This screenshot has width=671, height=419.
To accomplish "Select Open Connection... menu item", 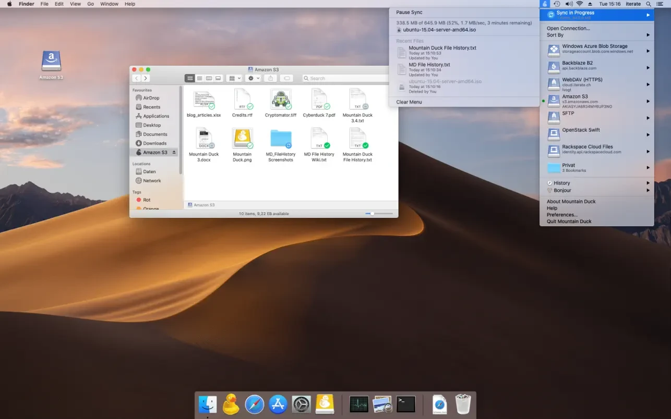I will point(568,29).
